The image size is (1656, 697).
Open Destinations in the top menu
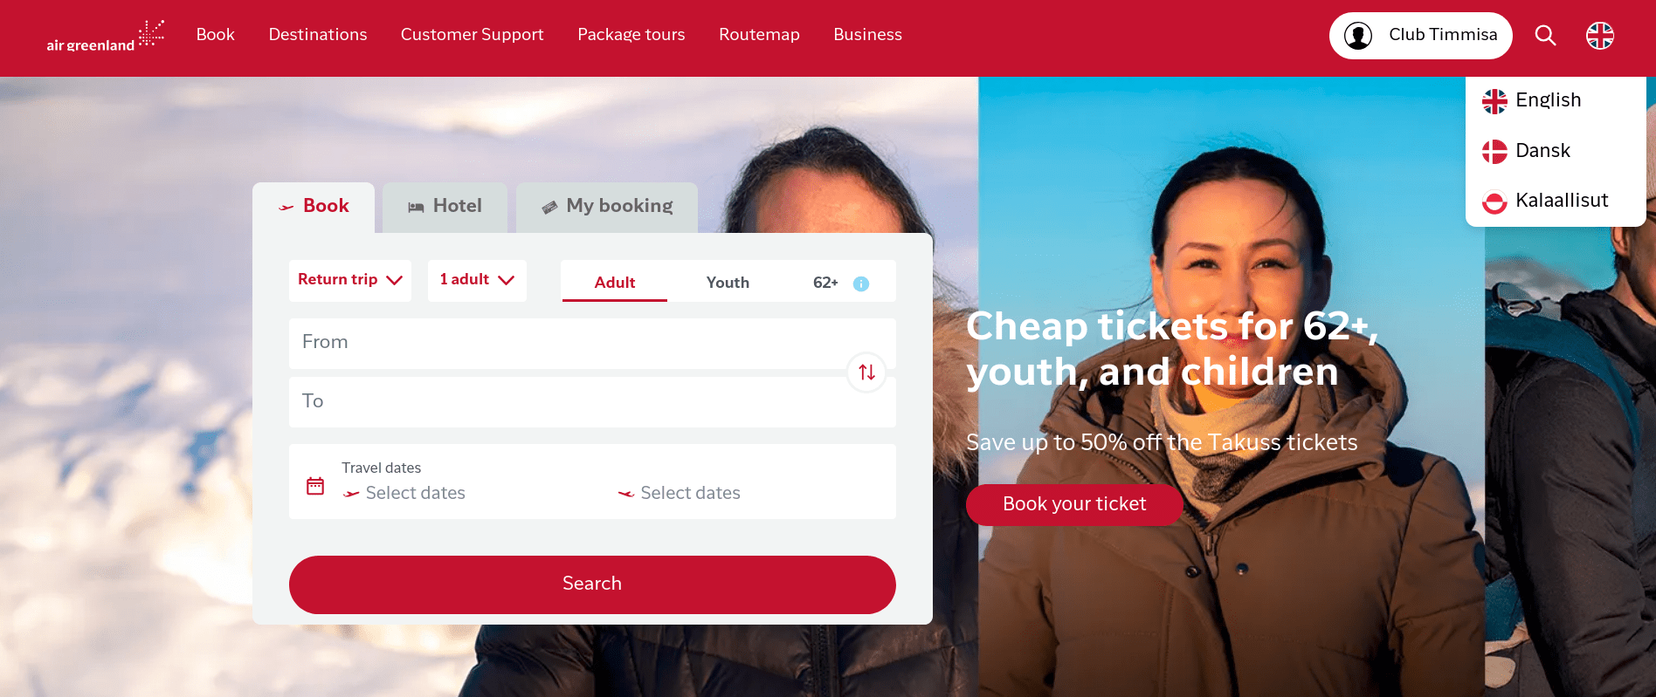(318, 35)
